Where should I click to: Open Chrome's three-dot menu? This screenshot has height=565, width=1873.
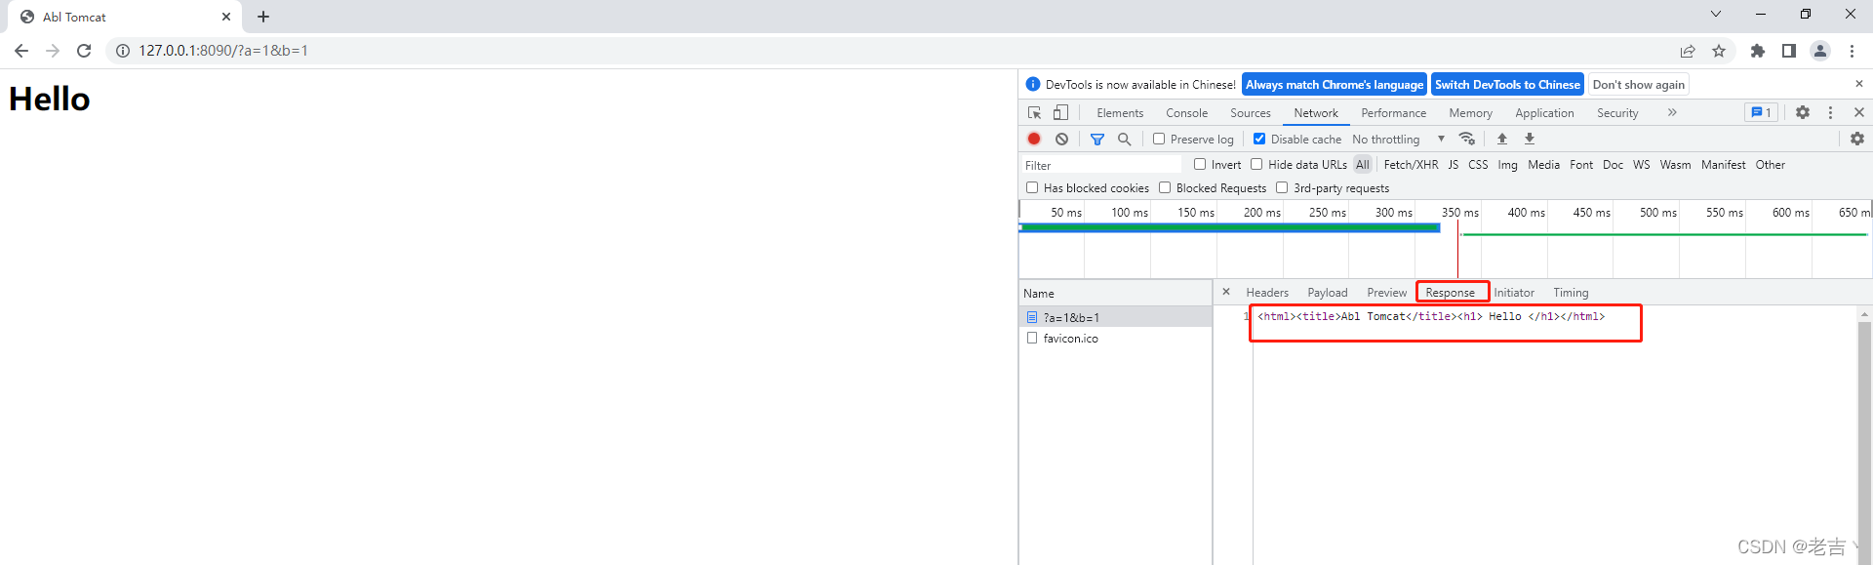coord(1852,51)
